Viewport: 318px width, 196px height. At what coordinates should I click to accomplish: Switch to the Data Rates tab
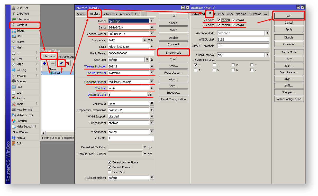[110, 14]
